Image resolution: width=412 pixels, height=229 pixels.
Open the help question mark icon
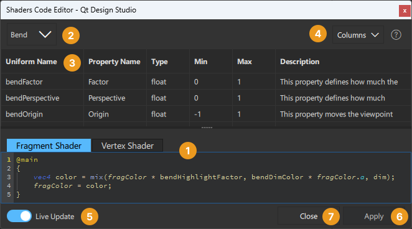[396, 35]
